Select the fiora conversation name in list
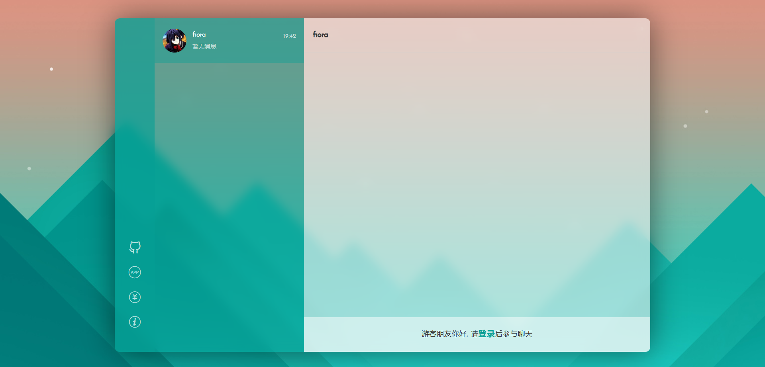Screen dimensions: 765x367 pyautogui.click(x=199, y=35)
